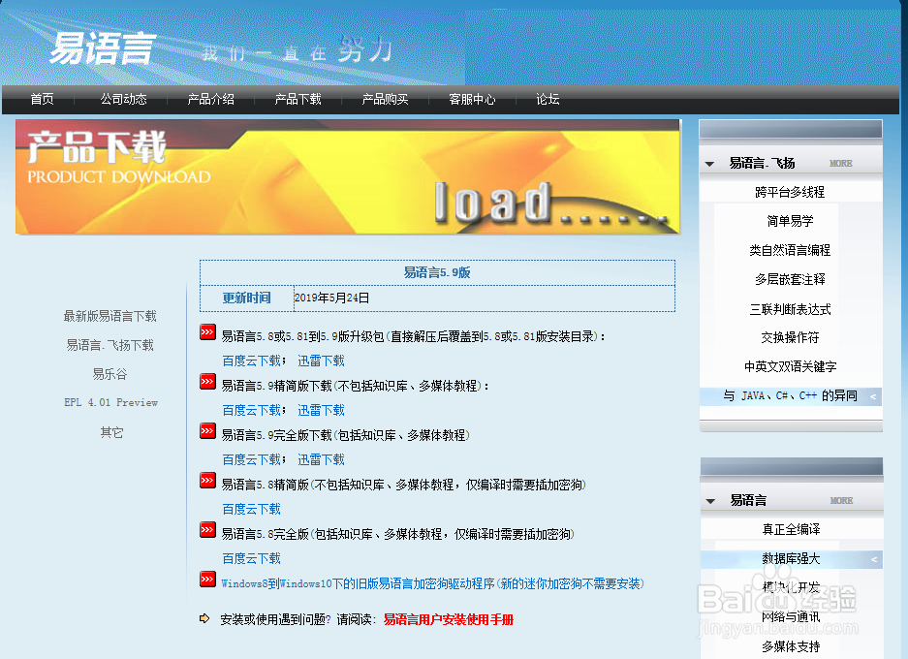The width and height of the screenshot is (908, 659).
Task: Open 其它 in left sidebar
Action: click(x=111, y=432)
